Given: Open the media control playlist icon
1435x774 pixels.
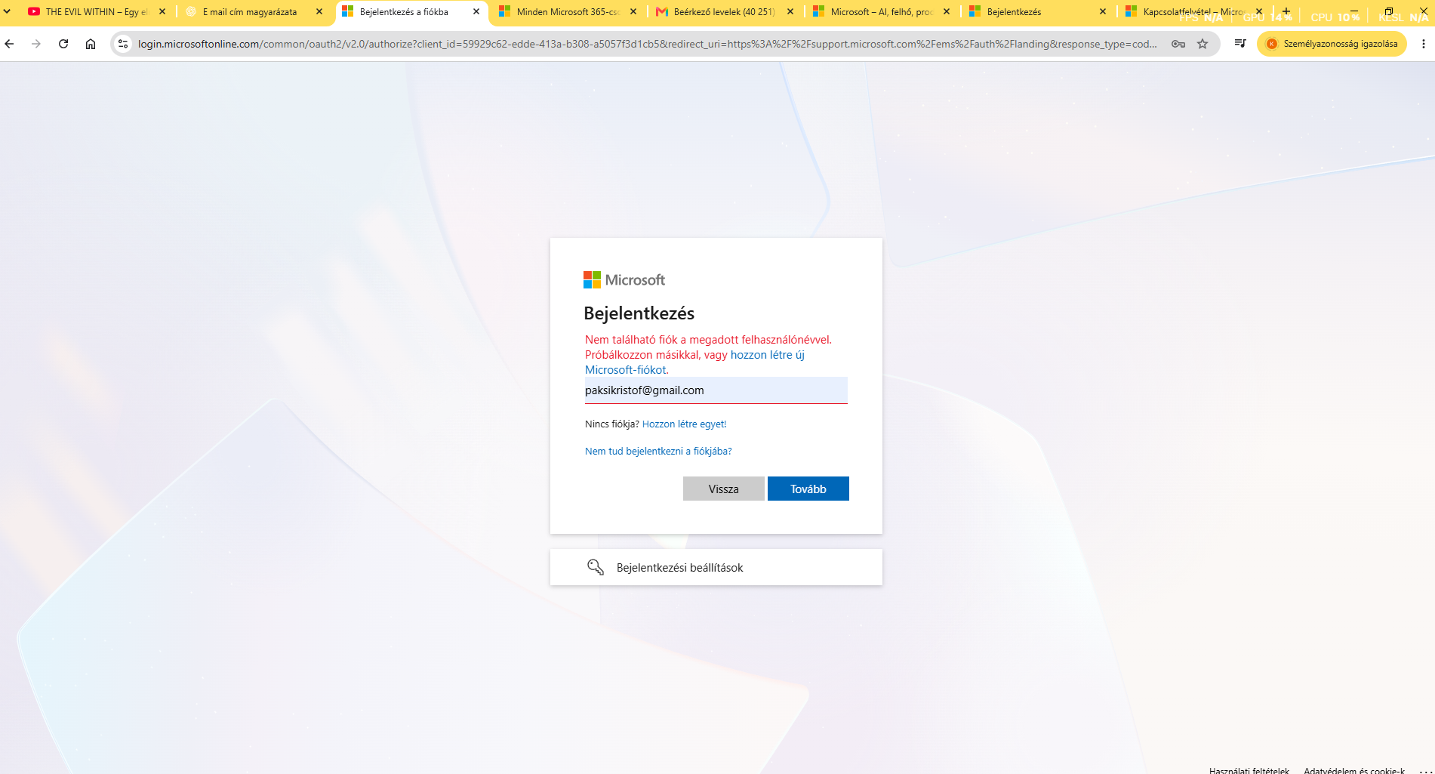Looking at the screenshot, I should [1239, 44].
